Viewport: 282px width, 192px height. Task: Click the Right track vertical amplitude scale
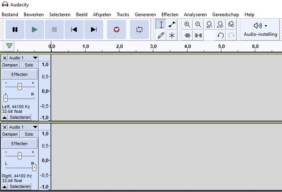pyautogui.click(x=45, y=160)
